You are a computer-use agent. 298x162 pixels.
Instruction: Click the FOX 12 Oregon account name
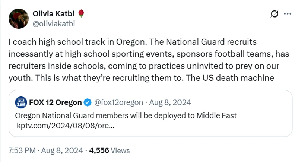(x=55, y=102)
